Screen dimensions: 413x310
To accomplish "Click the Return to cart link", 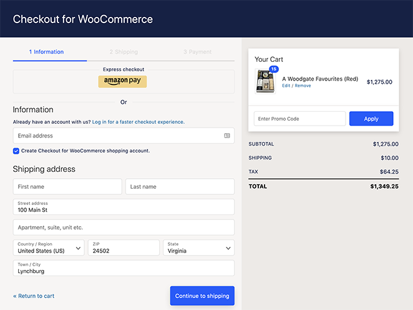I will click(34, 296).
